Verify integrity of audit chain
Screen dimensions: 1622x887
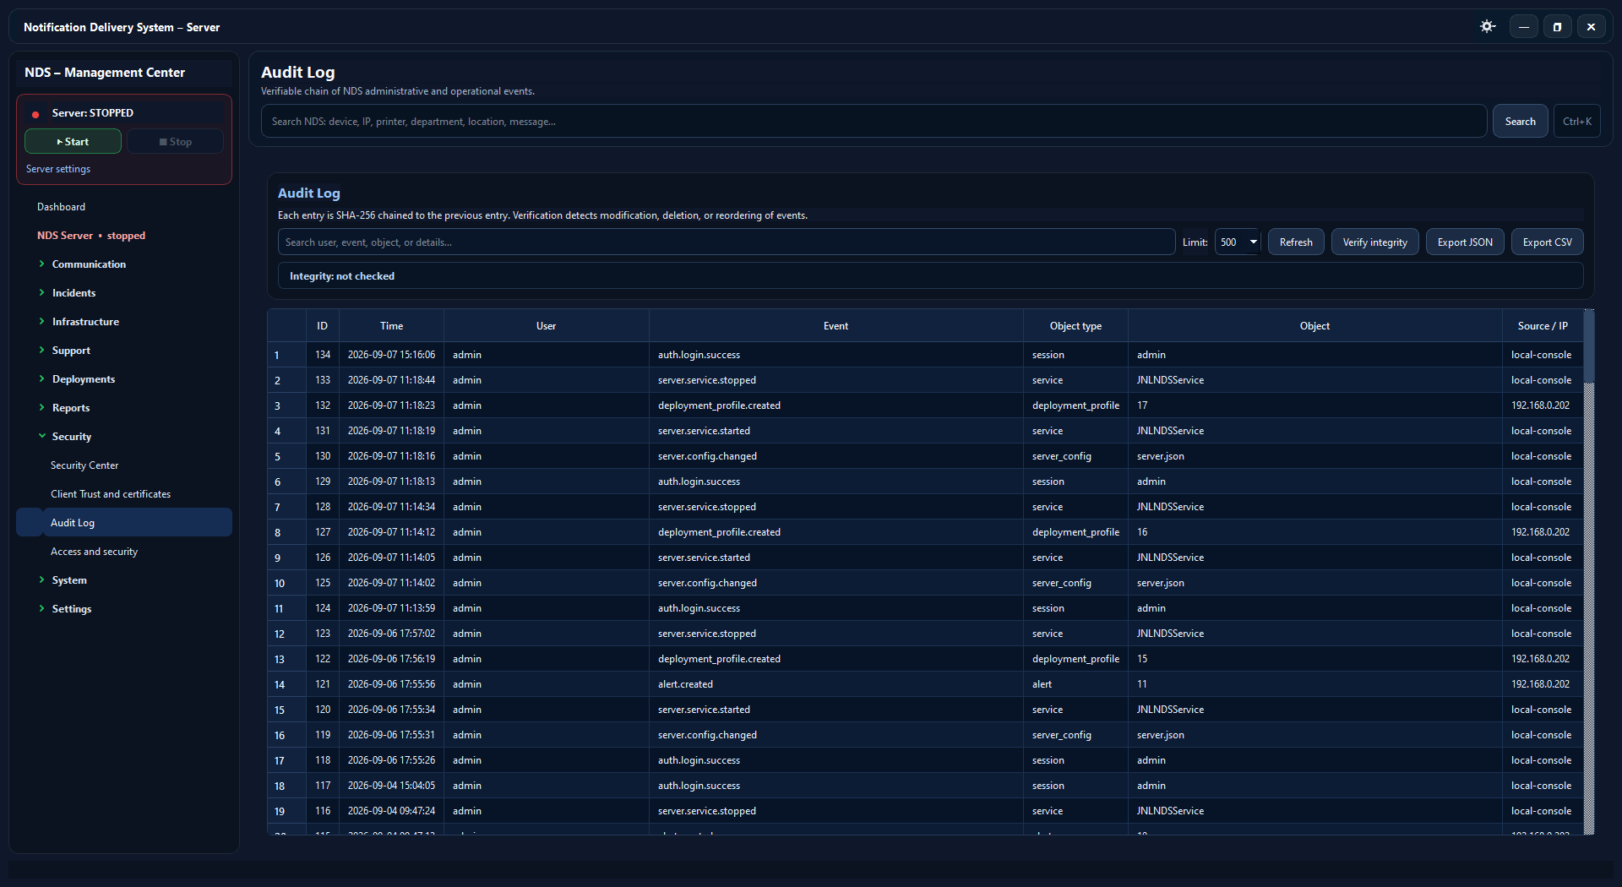coord(1375,242)
